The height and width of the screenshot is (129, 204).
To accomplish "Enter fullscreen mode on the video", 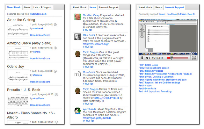I will pos(194,58).
